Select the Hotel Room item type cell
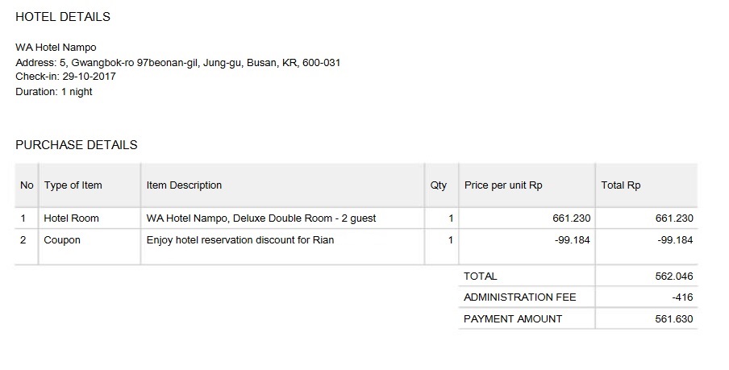Viewport: 729px width, 370px height. [71, 218]
